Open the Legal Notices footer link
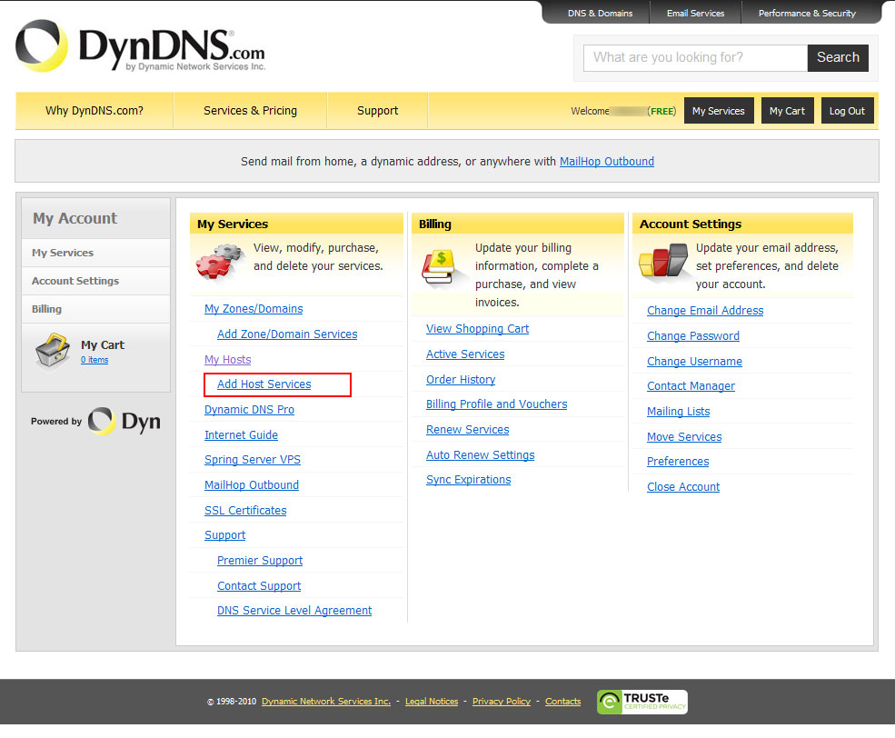The image size is (895, 738). coord(432,702)
